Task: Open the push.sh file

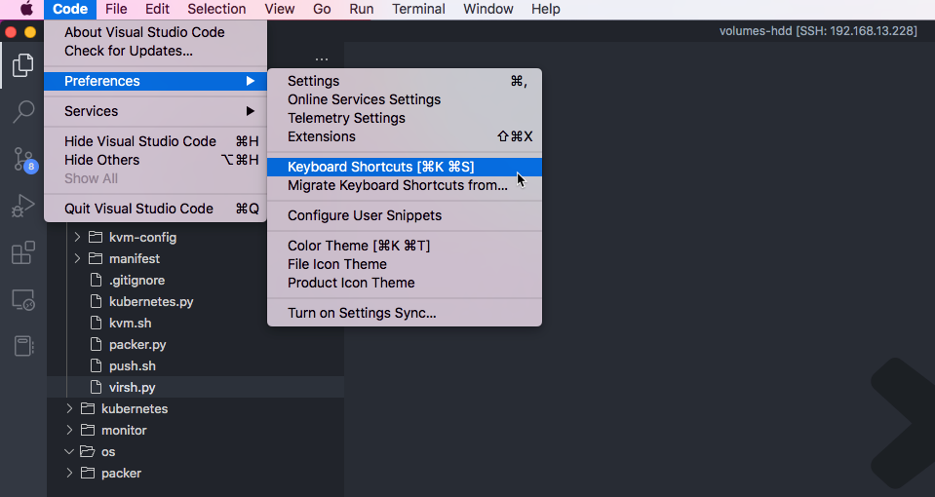Action: [x=196, y=365]
